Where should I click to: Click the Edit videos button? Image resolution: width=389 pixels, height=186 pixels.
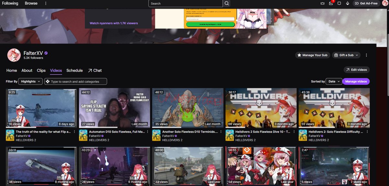point(357,70)
